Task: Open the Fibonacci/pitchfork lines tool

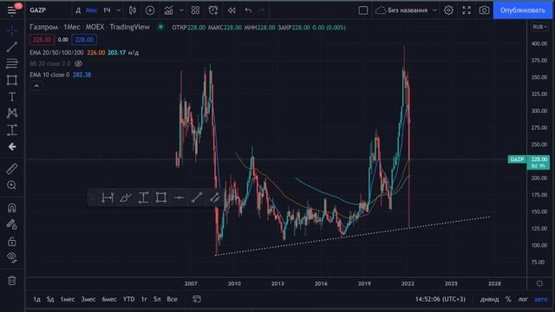Action: point(12,63)
